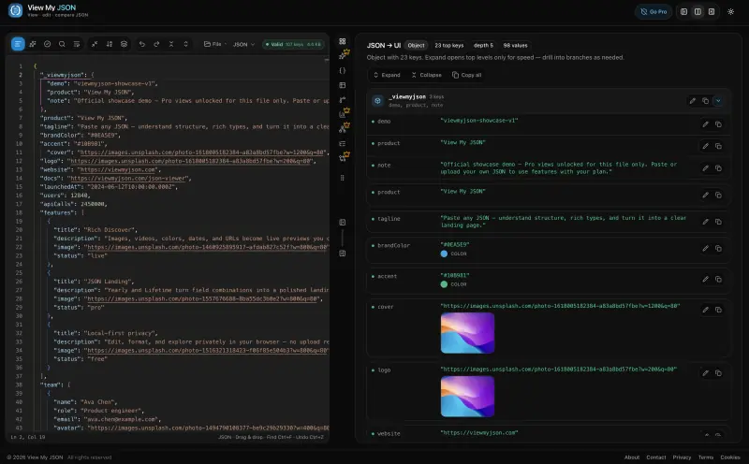
Task: Click the layers icon in editor toolbar
Action: click(125, 44)
